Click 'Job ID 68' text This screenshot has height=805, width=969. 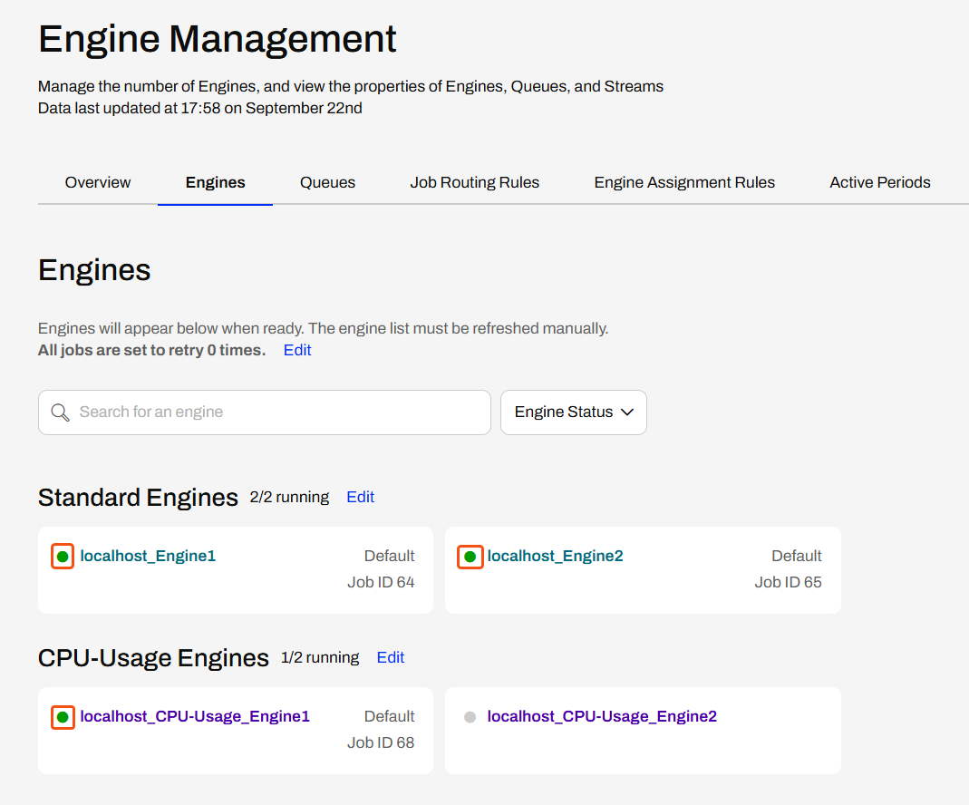pos(381,743)
